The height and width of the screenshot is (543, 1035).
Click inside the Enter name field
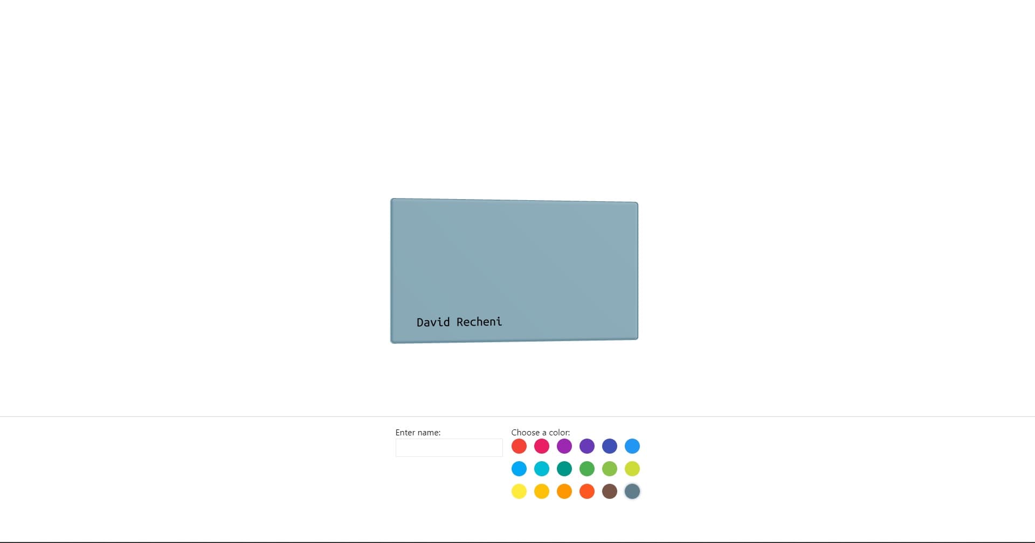tap(448, 447)
